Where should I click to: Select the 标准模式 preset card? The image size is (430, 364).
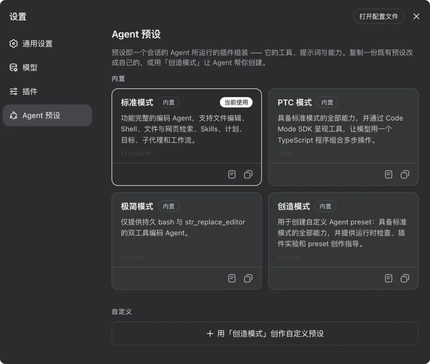[x=186, y=137]
